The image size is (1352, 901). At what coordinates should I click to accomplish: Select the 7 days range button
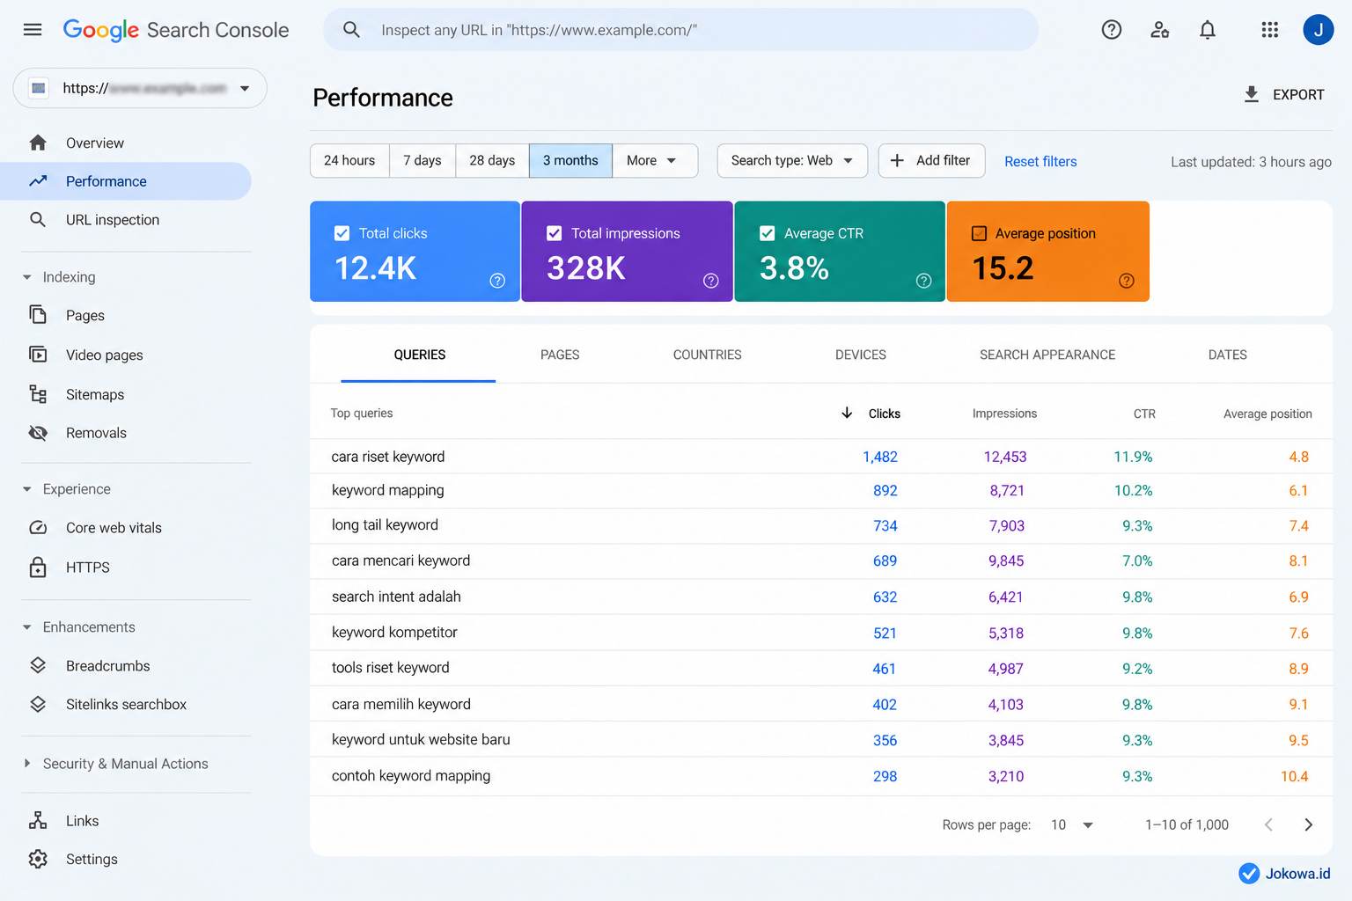point(422,160)
